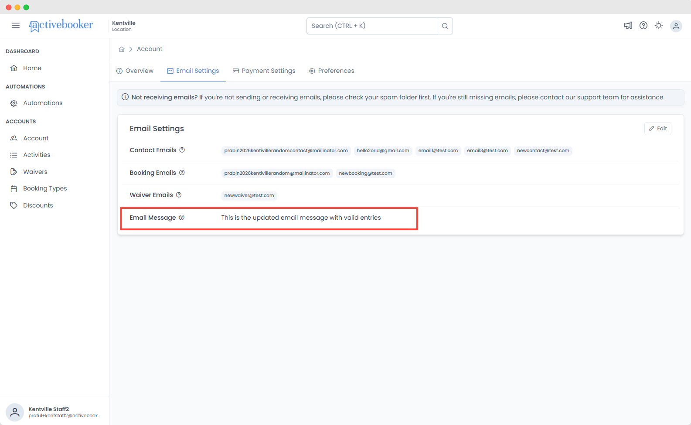Click the emaill@test.com email chip
The width and height of the screenshot is (691, 425).
coord(438,150)
